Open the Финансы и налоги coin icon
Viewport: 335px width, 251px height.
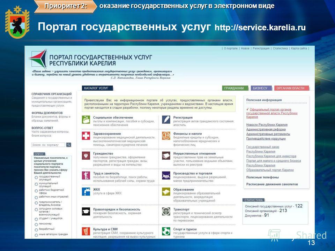pyautogui.click(x=166, y=136)
